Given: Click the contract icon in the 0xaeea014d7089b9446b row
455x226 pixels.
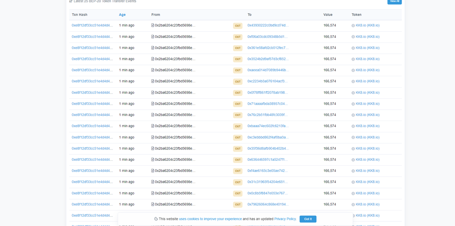Looking at the screenshot, I should pyautogui.click(x=153, y=70).
